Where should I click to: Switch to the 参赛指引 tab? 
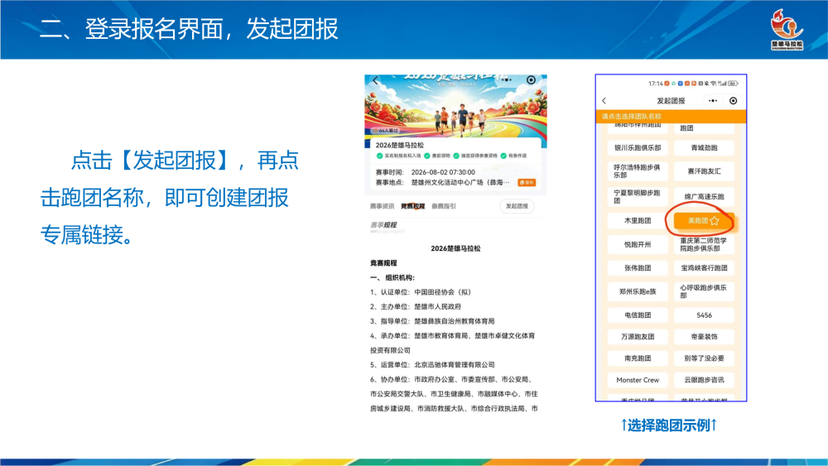[444, 206]
